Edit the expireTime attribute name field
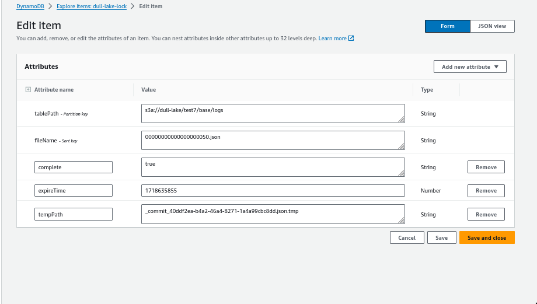This screenshot has height=304, width=537. point(74,191)
